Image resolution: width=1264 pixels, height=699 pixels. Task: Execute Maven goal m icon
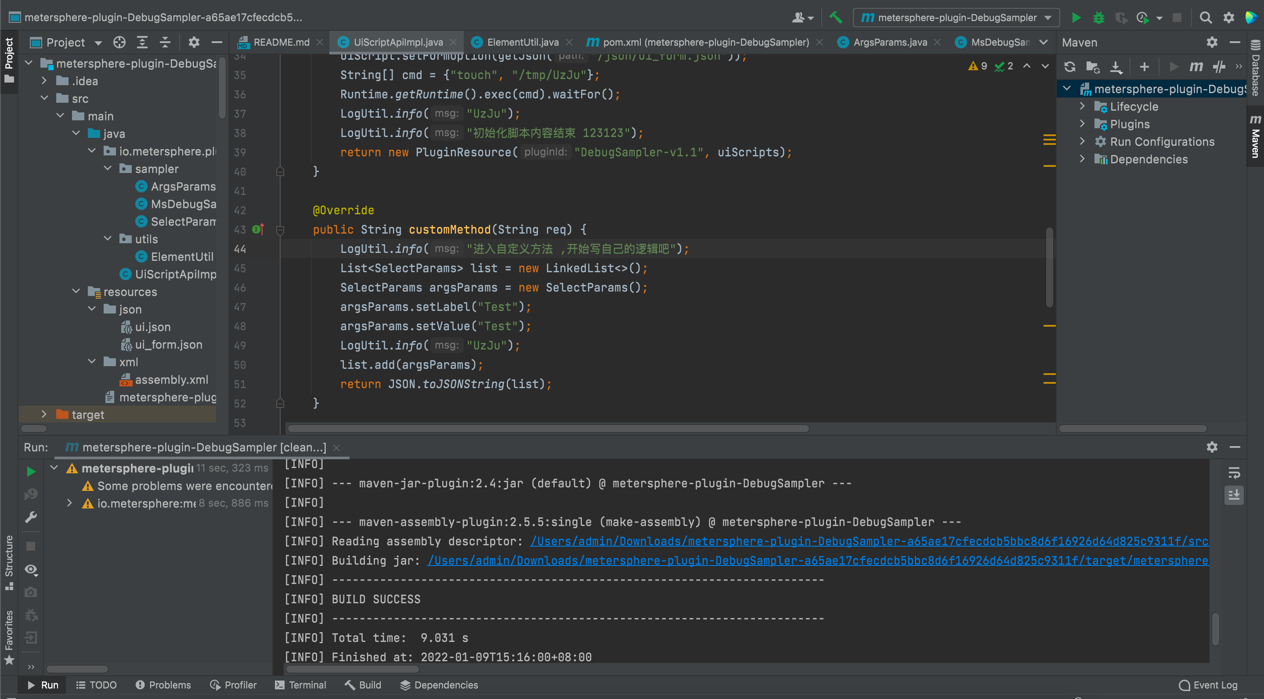tap(1196, 67)
